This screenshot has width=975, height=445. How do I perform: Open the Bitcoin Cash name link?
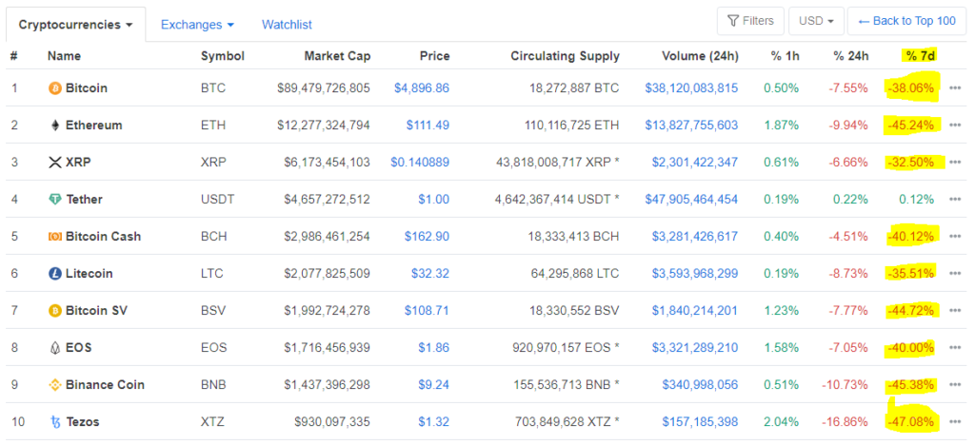coord(103,237)
